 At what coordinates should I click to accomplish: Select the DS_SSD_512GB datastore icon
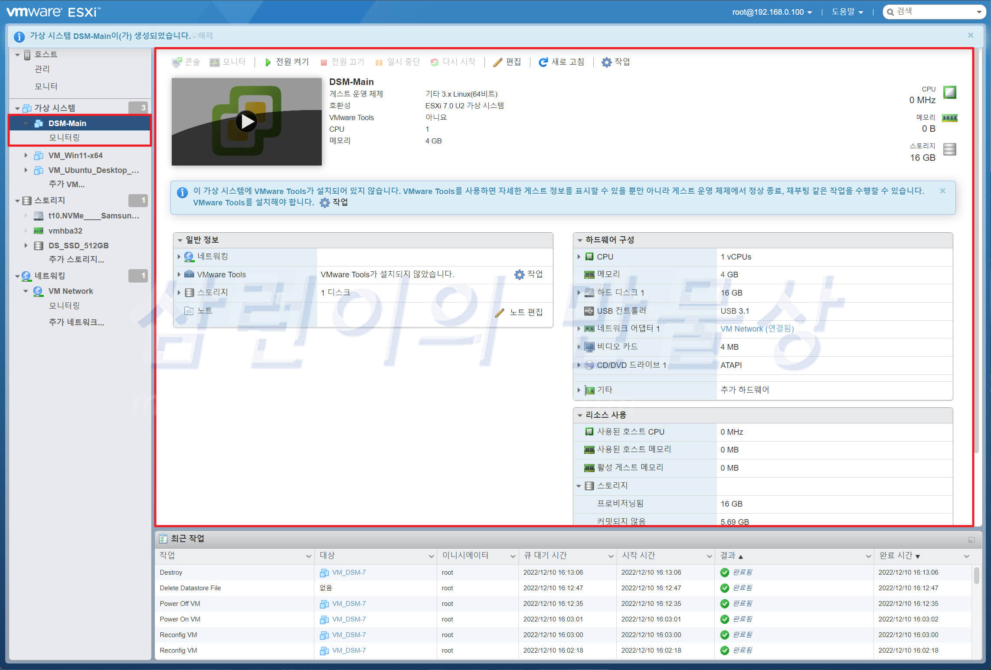tap(39, 246)
